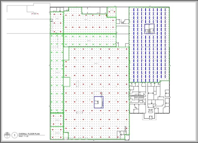Select the red distance dimension marker
The height and width of the screenshot is (143, 198).
coord(35,14)
